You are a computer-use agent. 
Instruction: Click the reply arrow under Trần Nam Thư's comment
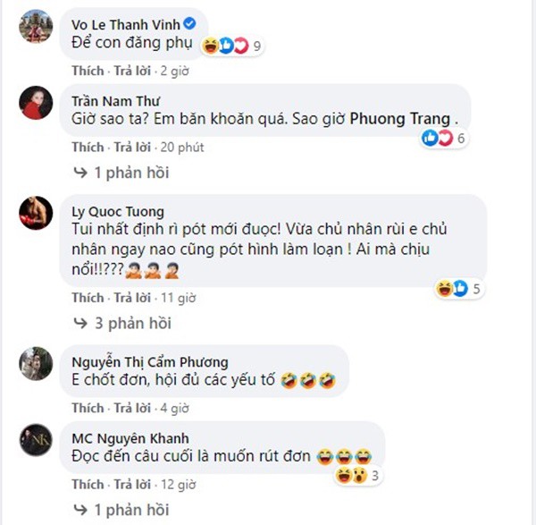coord(80,173)
